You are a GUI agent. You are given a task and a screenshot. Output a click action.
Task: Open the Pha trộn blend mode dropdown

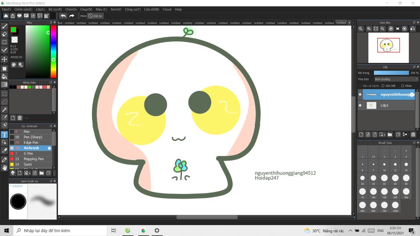pyautogui.click(x=396, y=79)
